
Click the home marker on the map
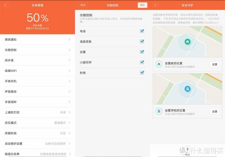[x=187, y=42]
